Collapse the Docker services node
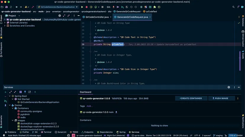Image resolution: width=245 pixels, height=137 pixels. coord(10,105)
